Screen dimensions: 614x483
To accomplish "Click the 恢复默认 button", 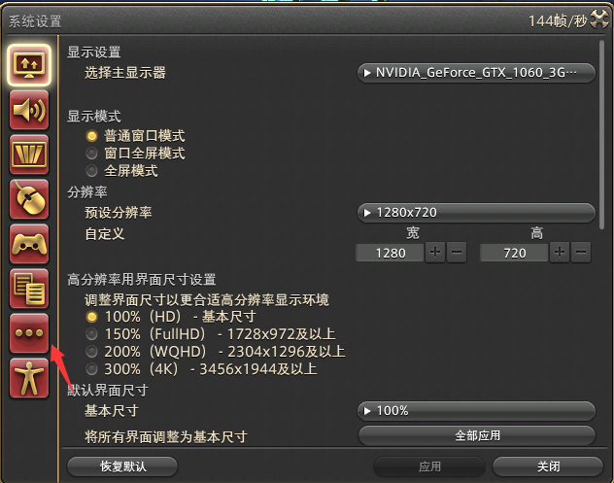I will (122, 466).
